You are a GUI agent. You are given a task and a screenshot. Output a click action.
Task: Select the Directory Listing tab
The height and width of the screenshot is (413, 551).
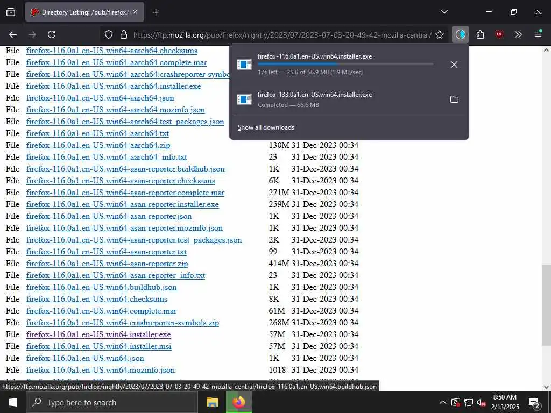point(84,12)
